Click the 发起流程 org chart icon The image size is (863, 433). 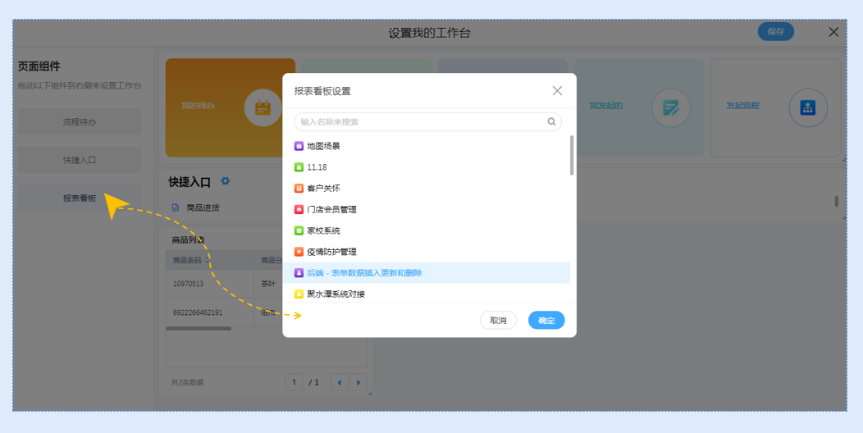click(x=807, y=107)
